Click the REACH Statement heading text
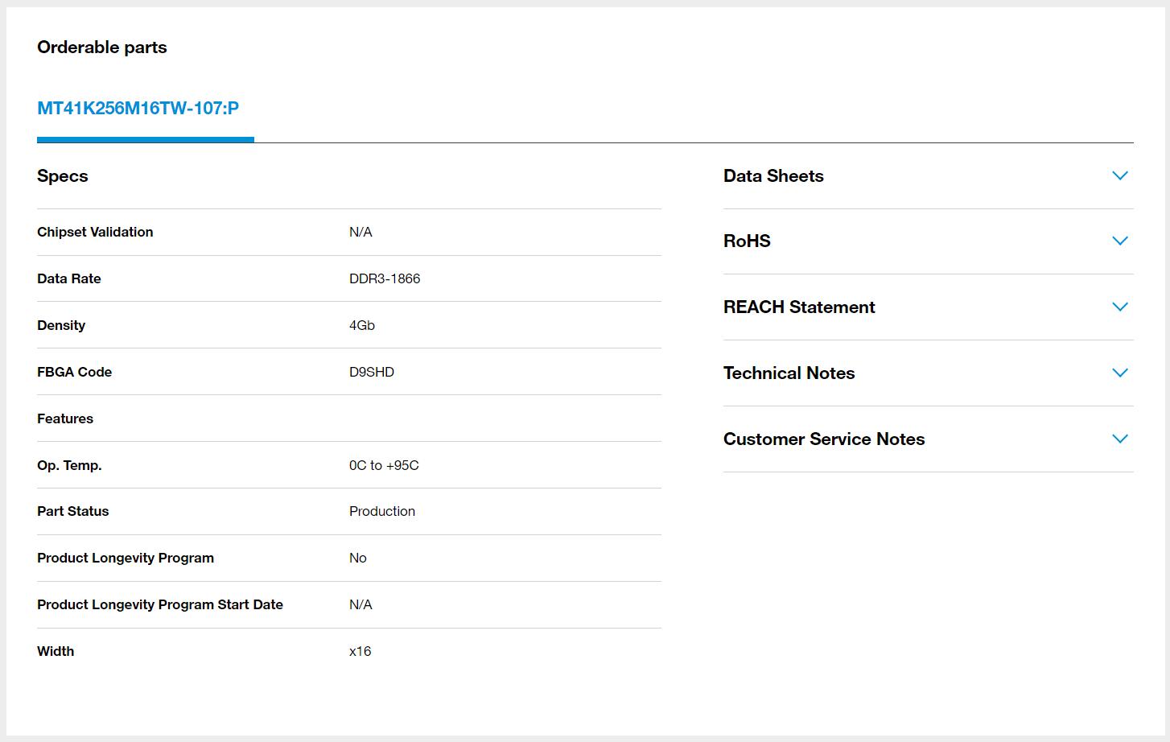The height and width of the screenshot is (742, 1170). tap(798, 307)
